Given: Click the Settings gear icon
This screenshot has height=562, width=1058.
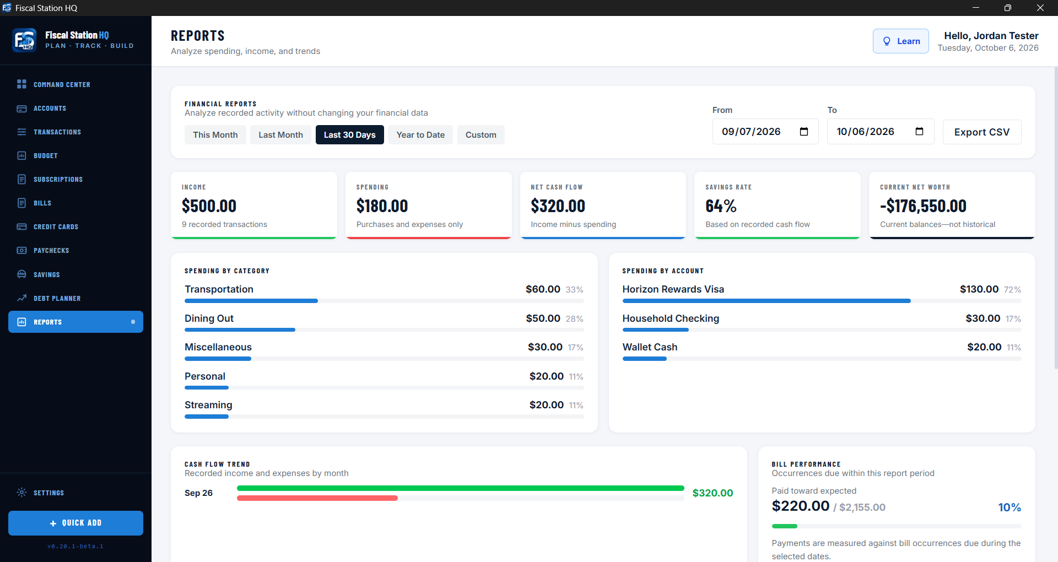Looking at the screenshot, I should coord(21,493).
